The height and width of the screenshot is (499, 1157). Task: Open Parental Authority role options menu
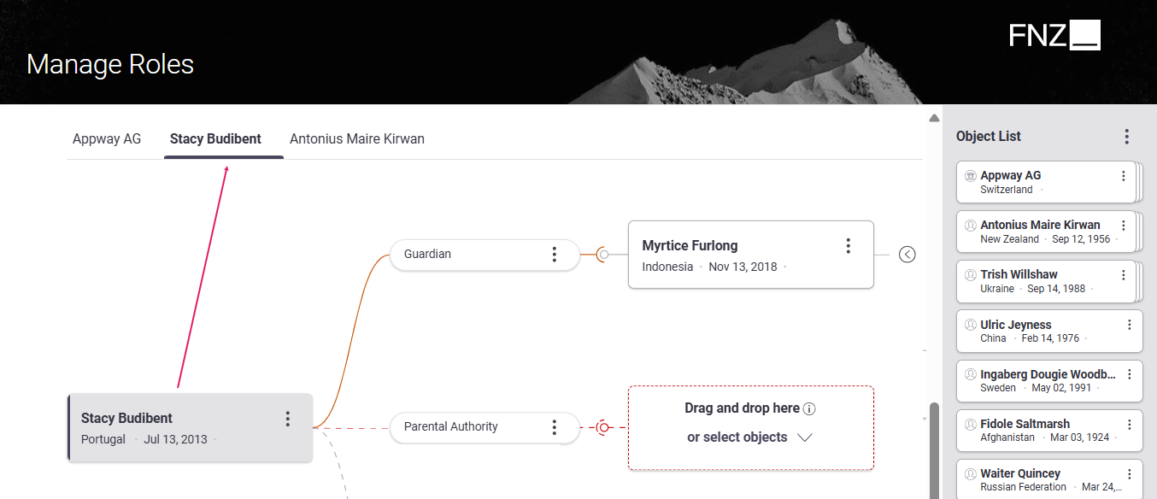554,426
